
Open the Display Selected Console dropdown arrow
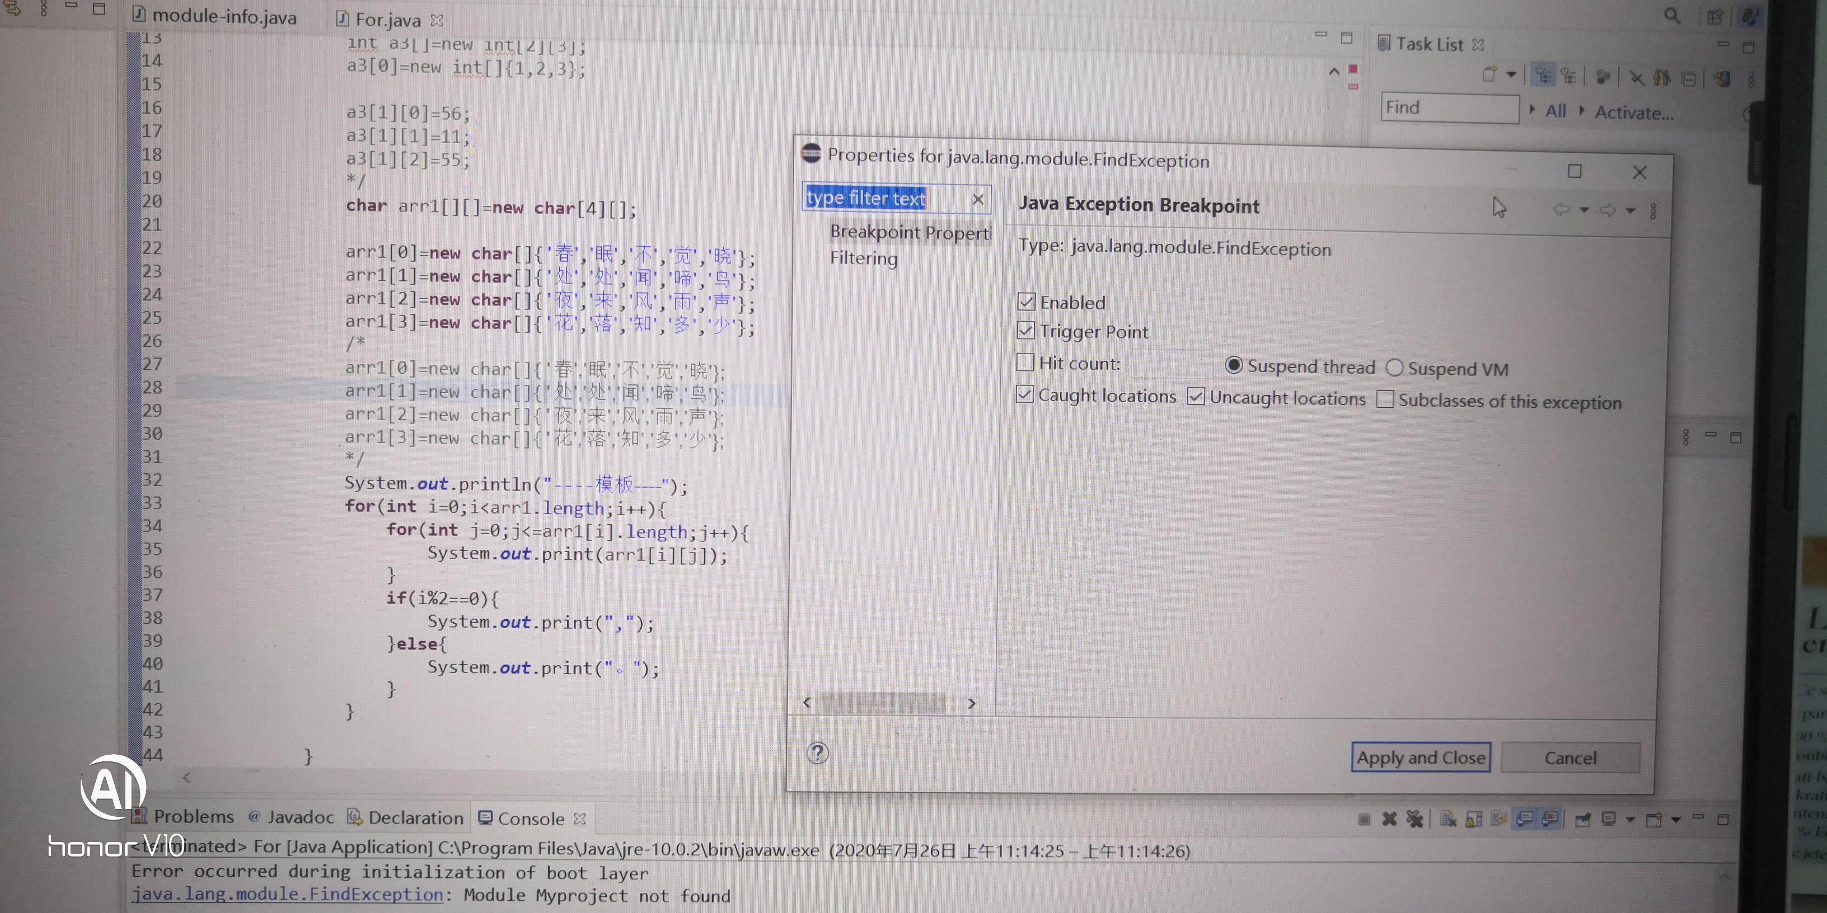[1630, 820]
